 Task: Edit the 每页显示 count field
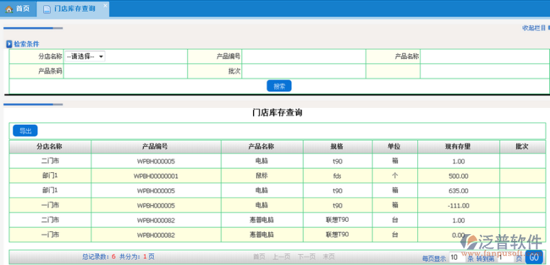click(x=457, y=257)
